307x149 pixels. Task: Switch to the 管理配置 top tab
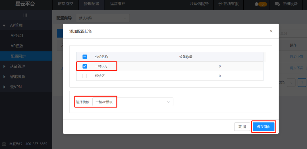92,4
